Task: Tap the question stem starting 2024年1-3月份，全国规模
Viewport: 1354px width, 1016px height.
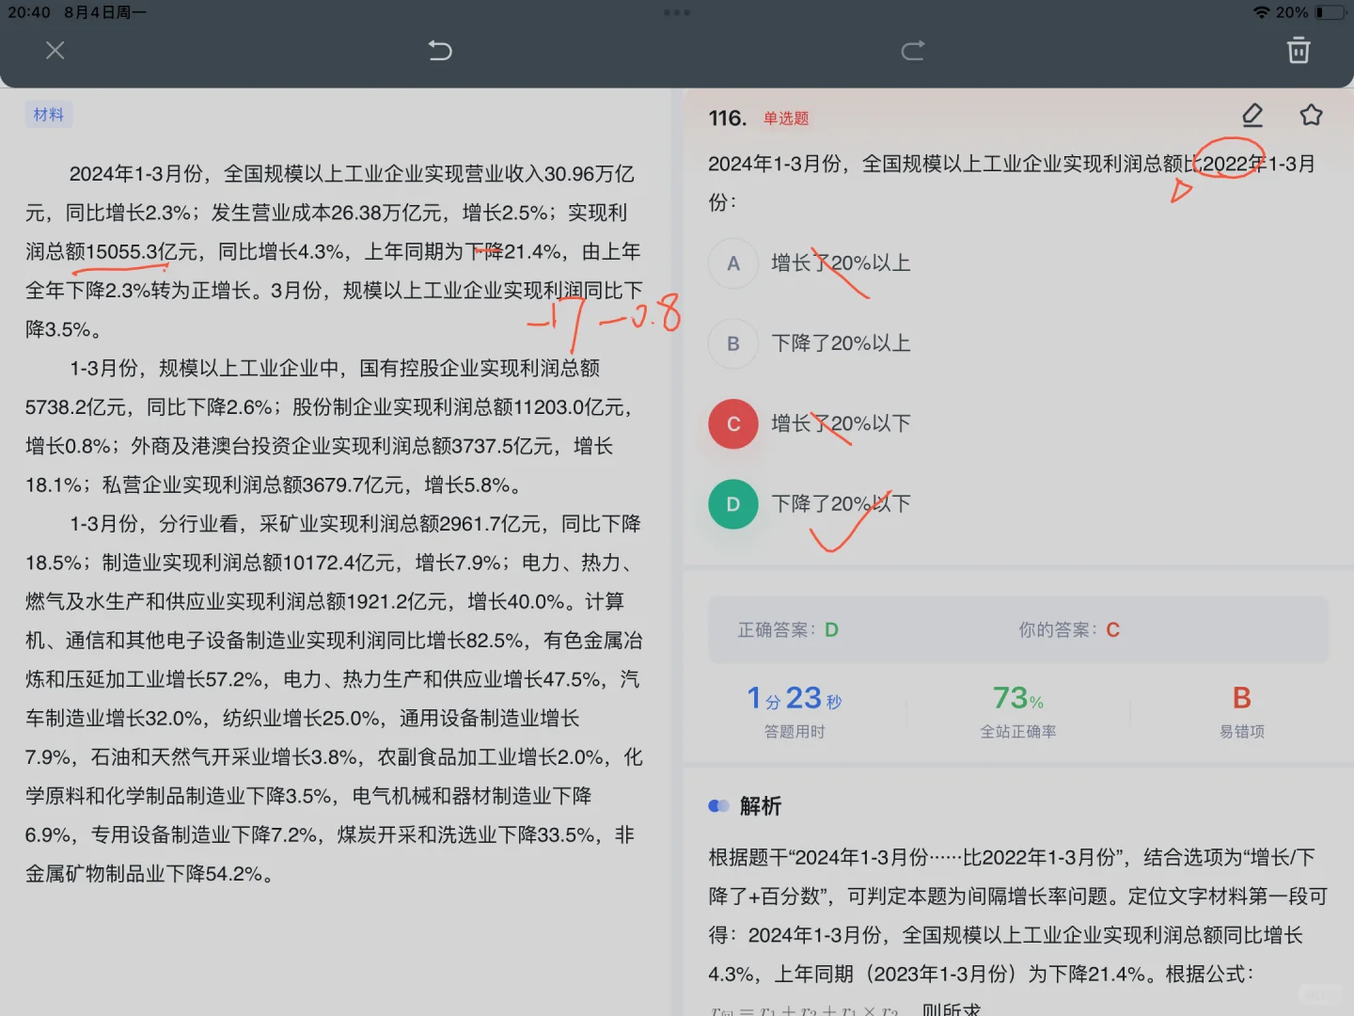Action: pos(1012,183)
